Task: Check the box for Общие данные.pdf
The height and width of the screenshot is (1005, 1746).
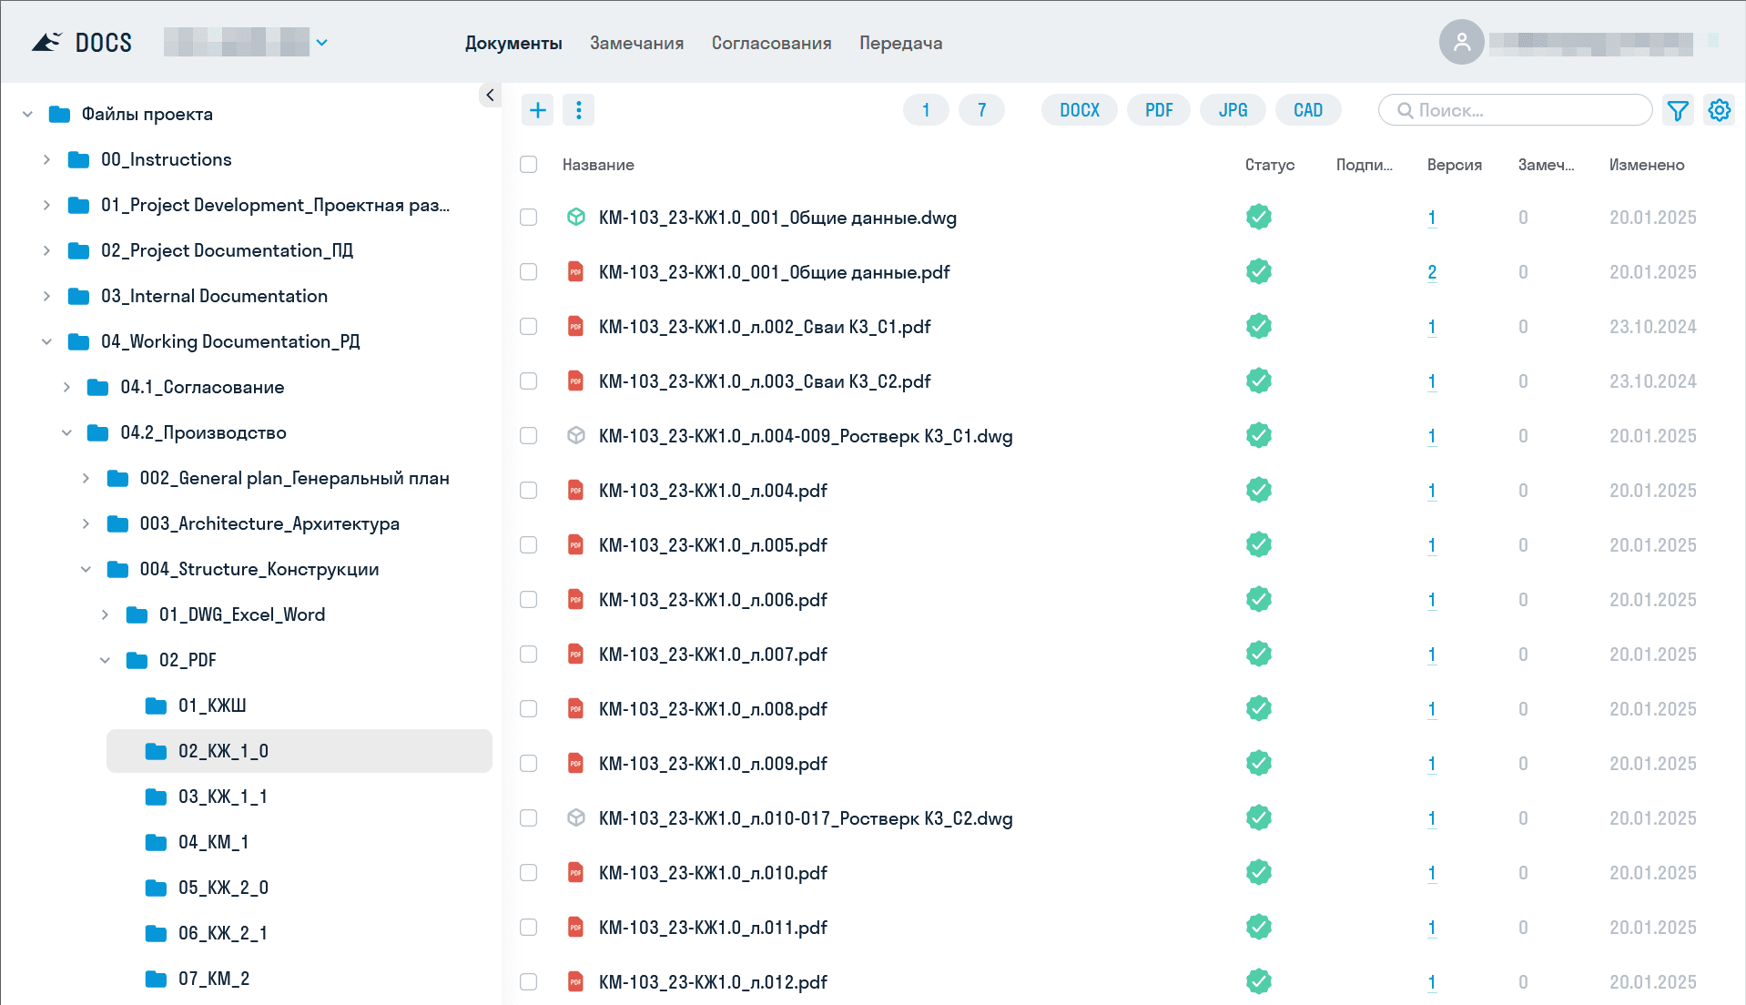Action: coord(528,272)
